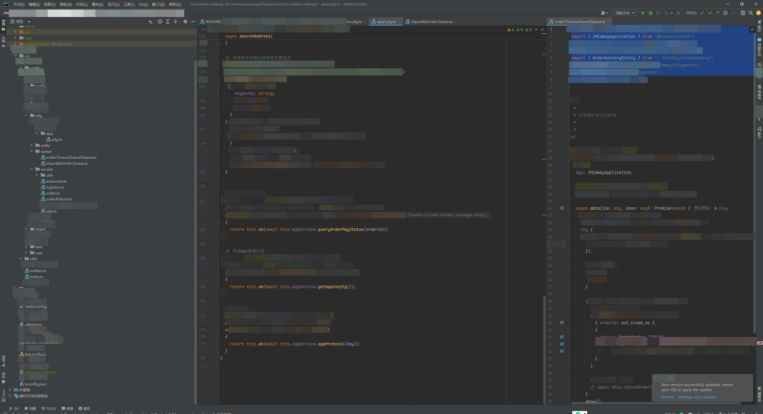
Task: Switch to tripartitleOrderQueue.ts tab
Action: pos(431,21)
